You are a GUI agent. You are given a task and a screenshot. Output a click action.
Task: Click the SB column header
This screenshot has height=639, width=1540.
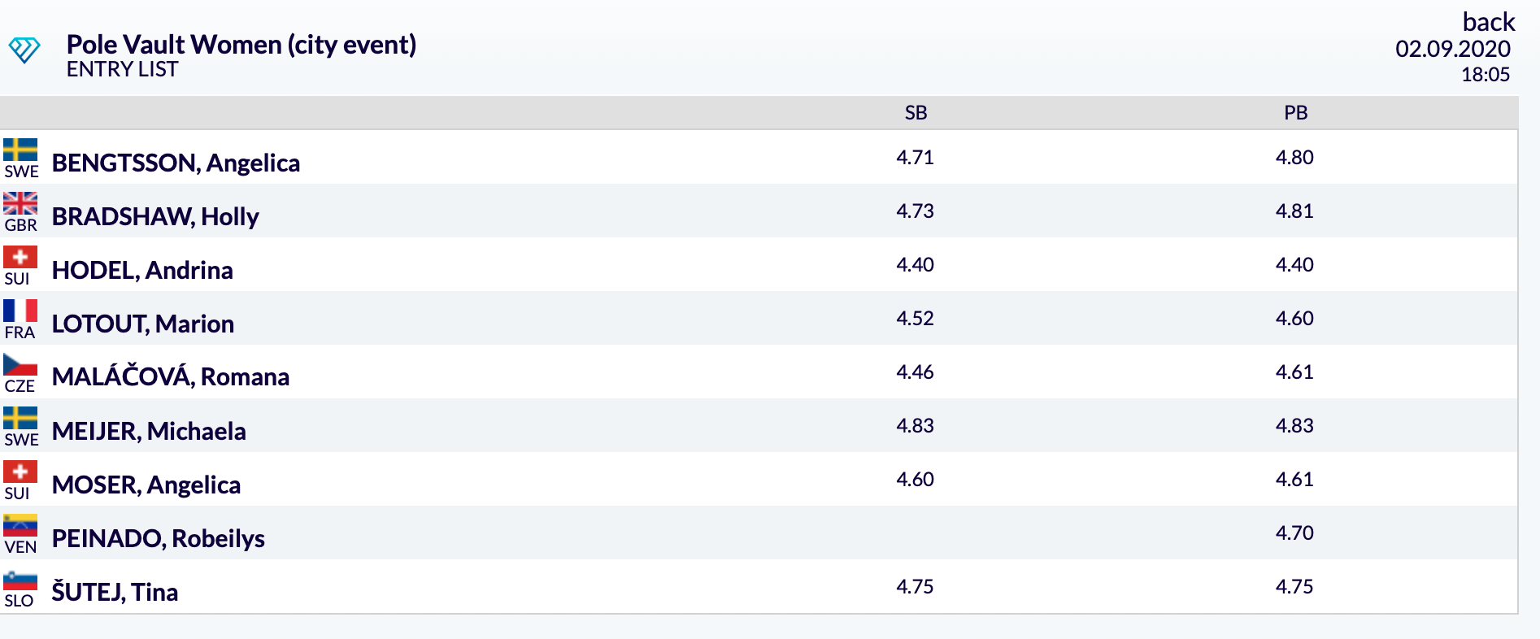[x=916, y=113]
